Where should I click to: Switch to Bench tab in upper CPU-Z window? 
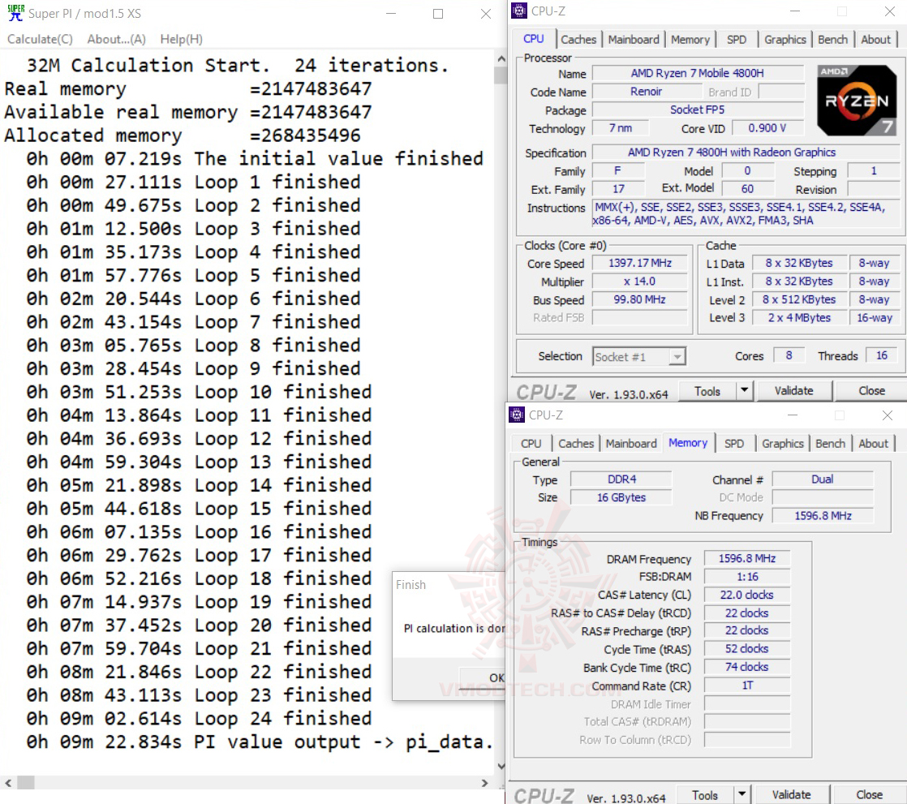tap(832, 39)
